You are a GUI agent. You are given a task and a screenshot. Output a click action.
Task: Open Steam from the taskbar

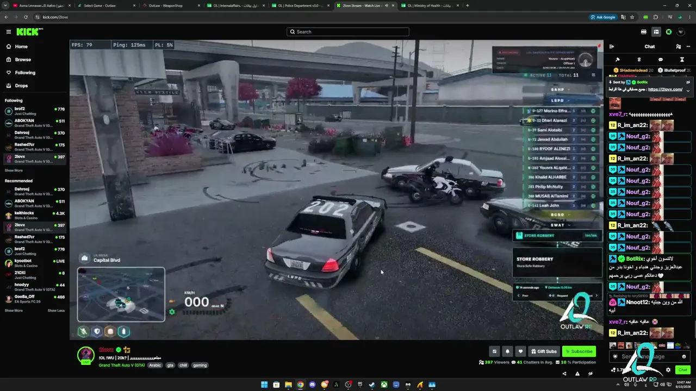(372, 385)
